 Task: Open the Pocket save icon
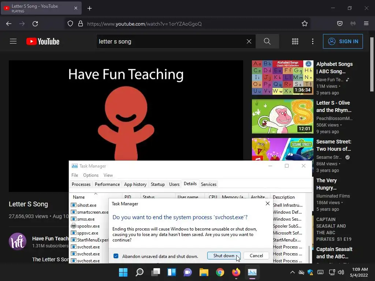tap(340, 24)
